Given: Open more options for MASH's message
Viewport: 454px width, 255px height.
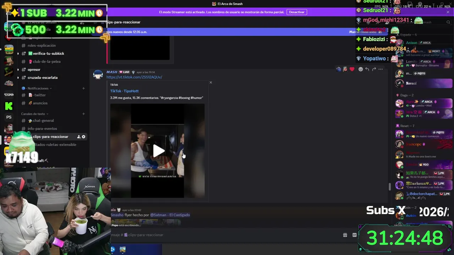Looking at the screenshot, I should pos(381,69).
